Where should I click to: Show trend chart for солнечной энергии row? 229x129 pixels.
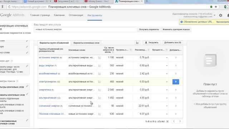[99, 106]
